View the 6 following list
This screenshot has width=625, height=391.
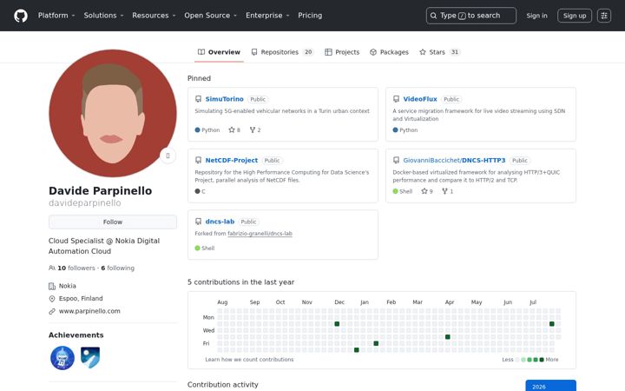click(117, 268)
